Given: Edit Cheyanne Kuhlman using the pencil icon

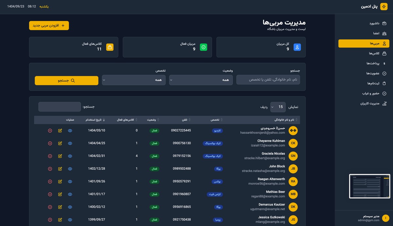Looking at the screenshot, I should click(x=60, y=143).
